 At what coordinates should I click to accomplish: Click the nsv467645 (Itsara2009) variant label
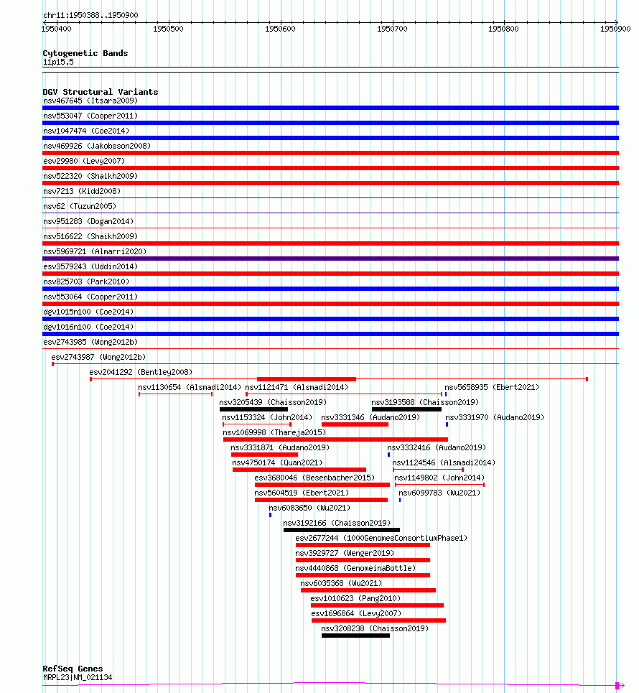coord(90,101)
